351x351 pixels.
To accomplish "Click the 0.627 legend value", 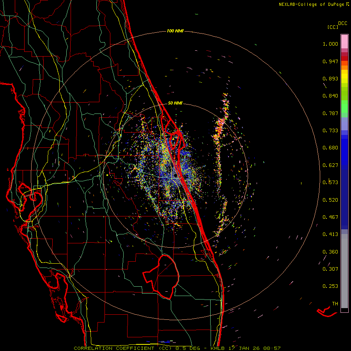I will pos(330,165).
